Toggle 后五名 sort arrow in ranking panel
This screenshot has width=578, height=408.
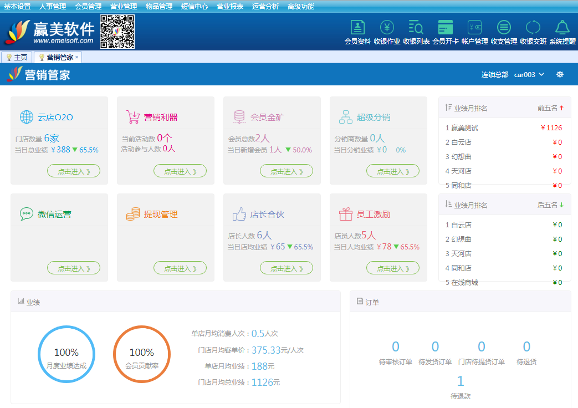click(x=561, y=205)
